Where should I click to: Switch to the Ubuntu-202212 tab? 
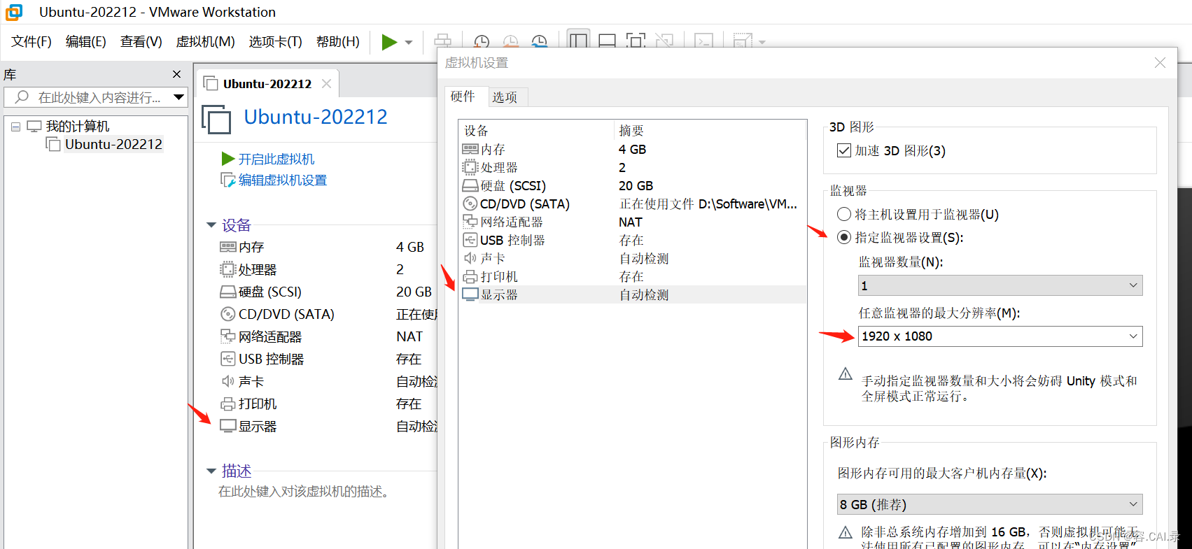click(267, 84)
